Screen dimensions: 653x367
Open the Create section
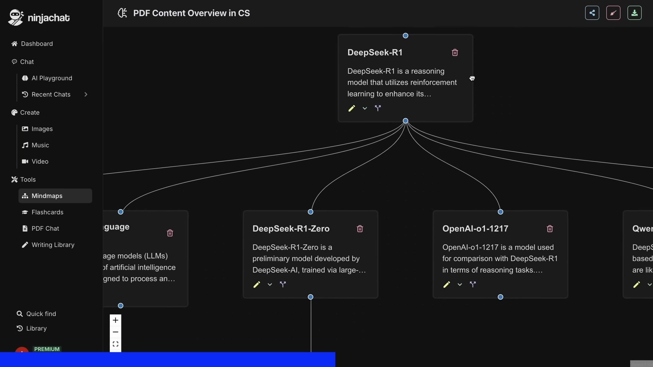pos(25,112)
